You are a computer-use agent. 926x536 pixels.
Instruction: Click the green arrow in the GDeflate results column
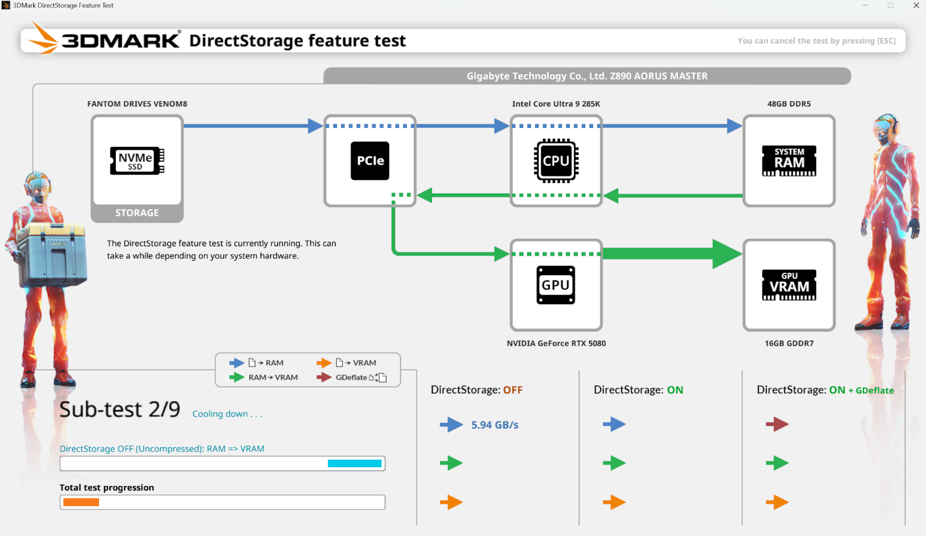pos(777,463)
